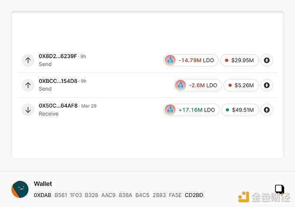
Task: Click the Ethereum icon on the first transaction
Action: [x=267, y=60]
